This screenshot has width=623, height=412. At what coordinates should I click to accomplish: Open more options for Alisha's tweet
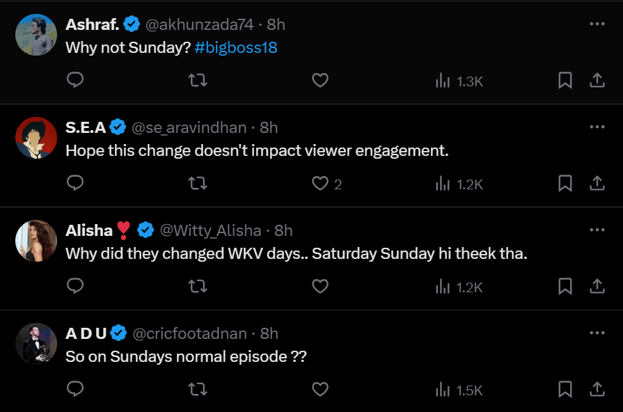pos(597,230)
